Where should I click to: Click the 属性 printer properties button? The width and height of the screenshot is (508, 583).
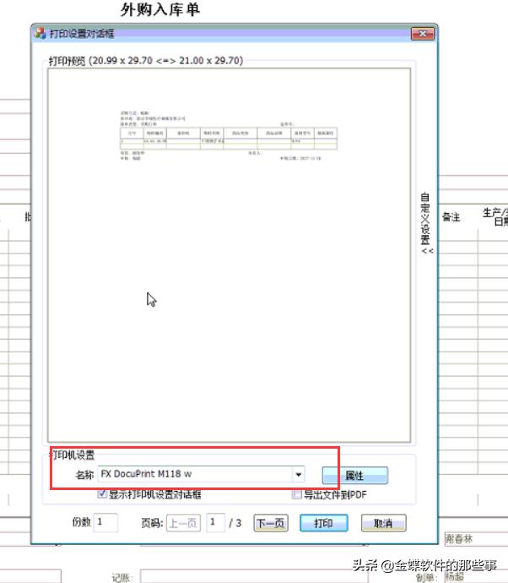pos(355,475)
